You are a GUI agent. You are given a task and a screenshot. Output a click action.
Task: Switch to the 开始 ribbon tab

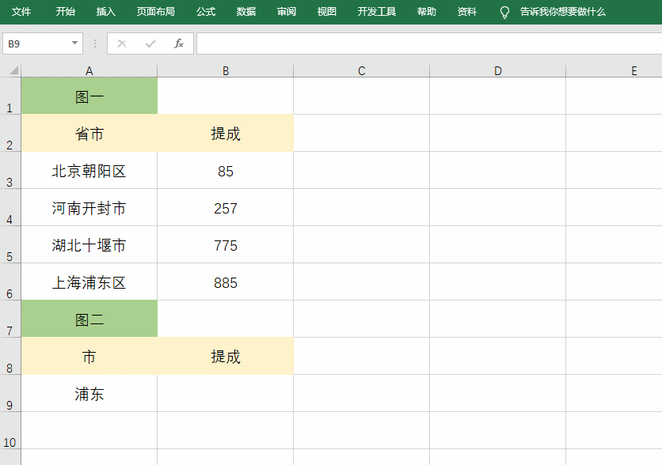click(x=65, y=12)
